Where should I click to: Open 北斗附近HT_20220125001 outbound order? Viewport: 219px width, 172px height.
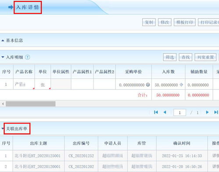37,156
